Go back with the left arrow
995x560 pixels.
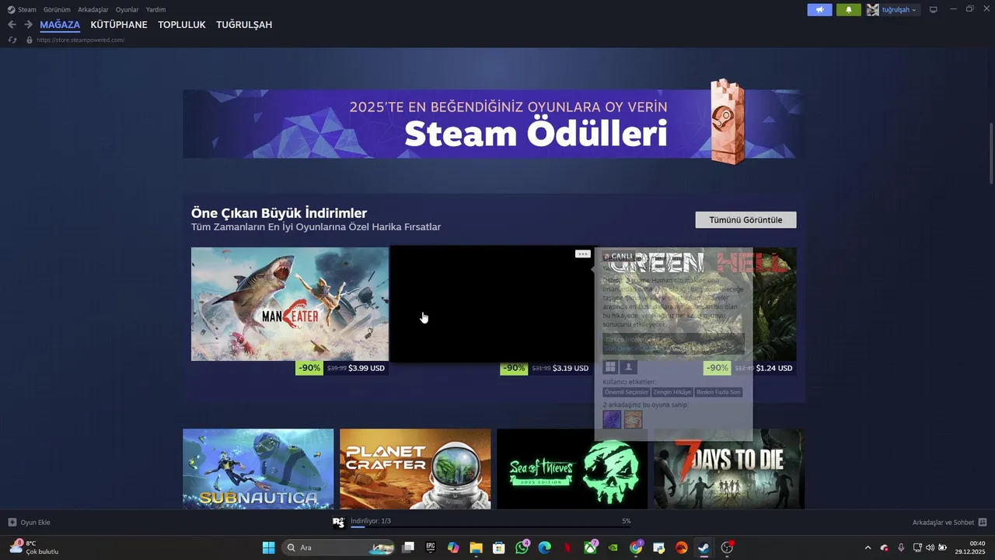click(x=12, y=25)
